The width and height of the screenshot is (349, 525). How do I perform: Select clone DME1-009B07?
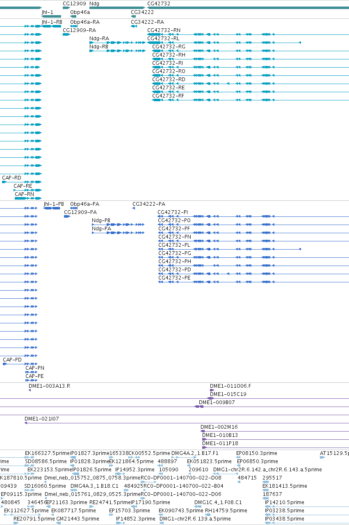click(217, 402)
